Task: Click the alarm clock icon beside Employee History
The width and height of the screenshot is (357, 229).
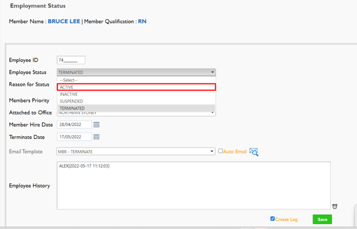Action: pos(334,206)
